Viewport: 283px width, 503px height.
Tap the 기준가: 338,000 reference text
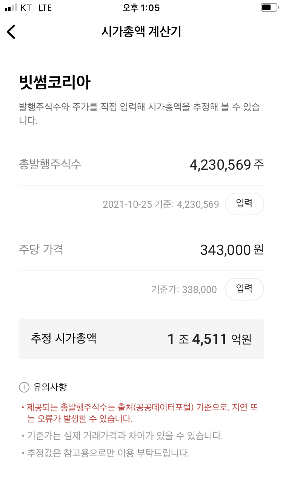point(184,290)
